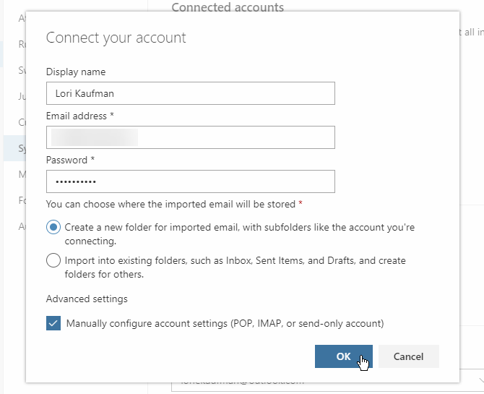Click the Display name label
This screenshot has height=394, width=484.
(x=76, y=72)
